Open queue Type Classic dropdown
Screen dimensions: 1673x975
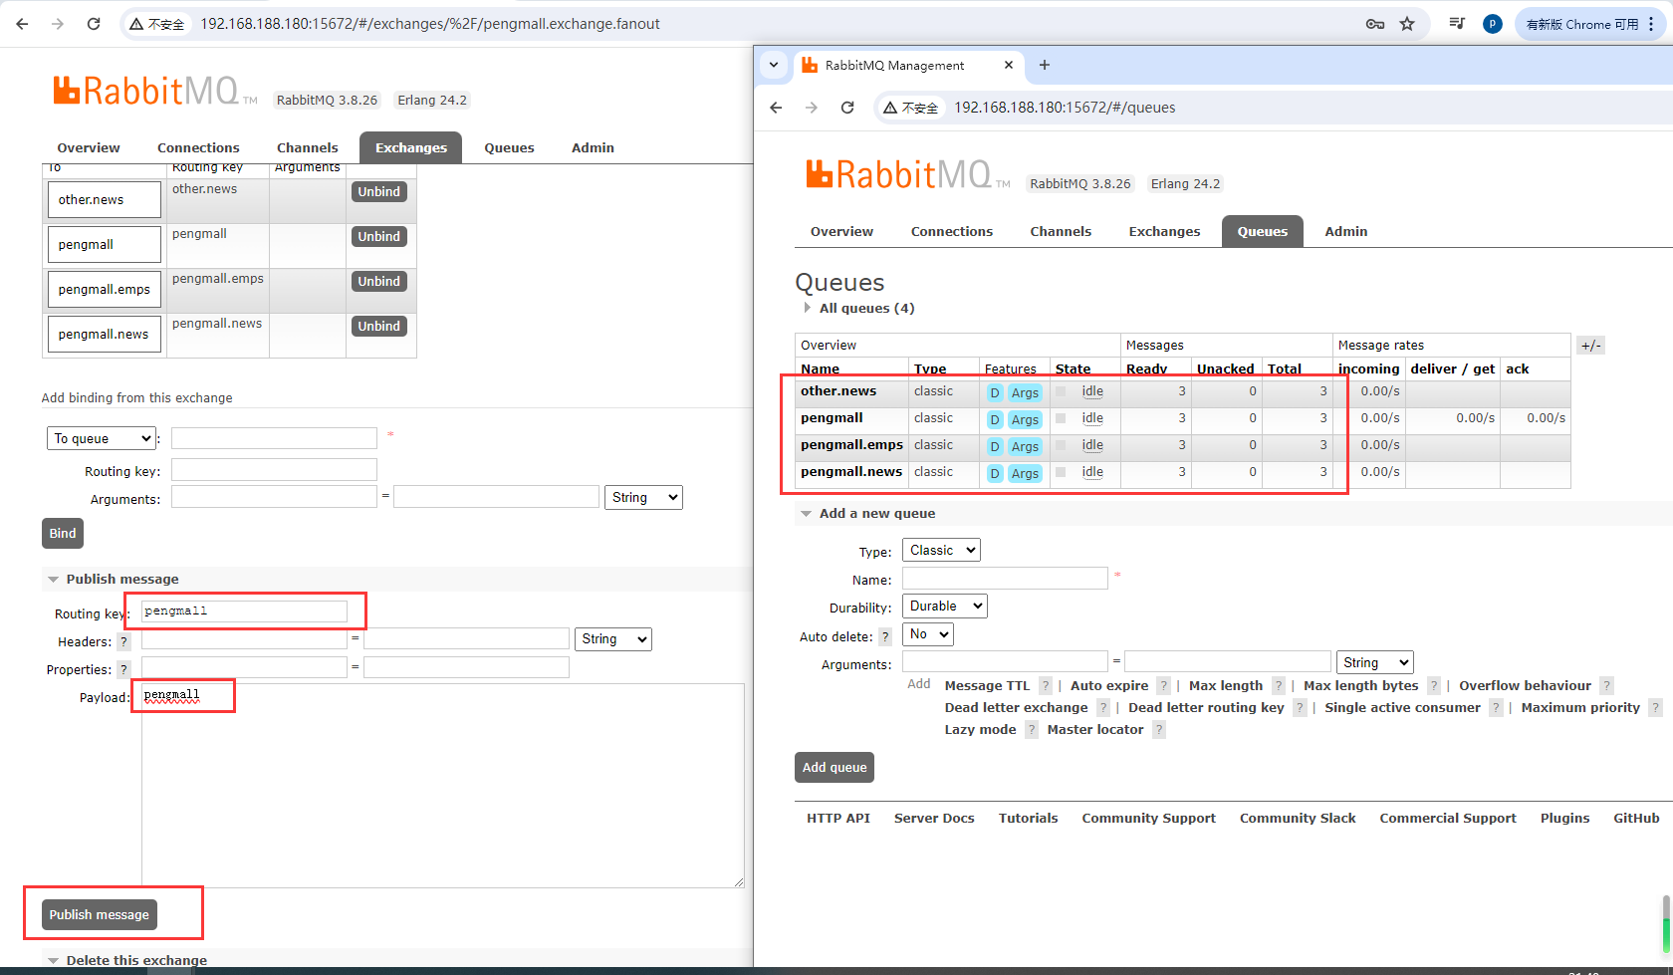click(x=941, y=550)
